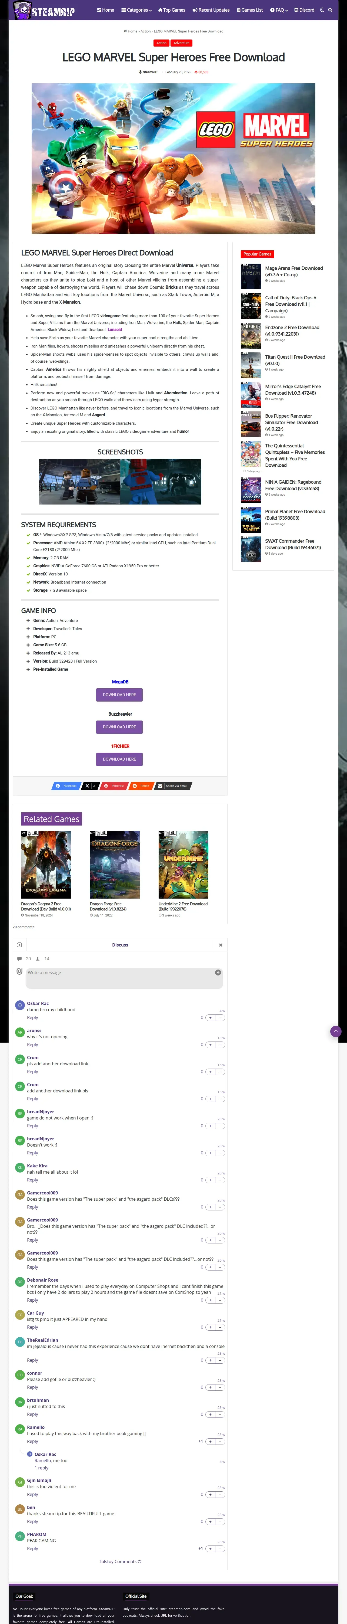Reply to Kake Kira's comment
The height and width of the screenshot is (1624, 347).
(32, 1180)
